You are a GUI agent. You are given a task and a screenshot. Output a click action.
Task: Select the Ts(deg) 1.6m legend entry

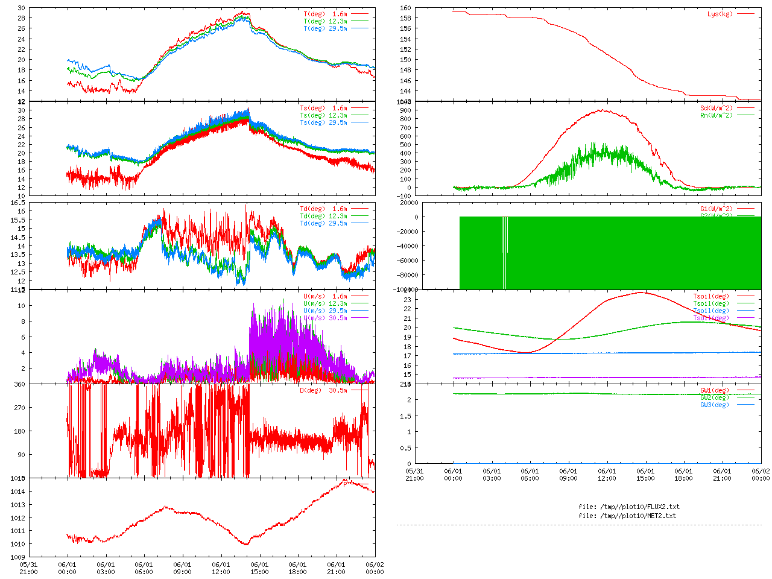pyautogui.click(x=324, y=109)
